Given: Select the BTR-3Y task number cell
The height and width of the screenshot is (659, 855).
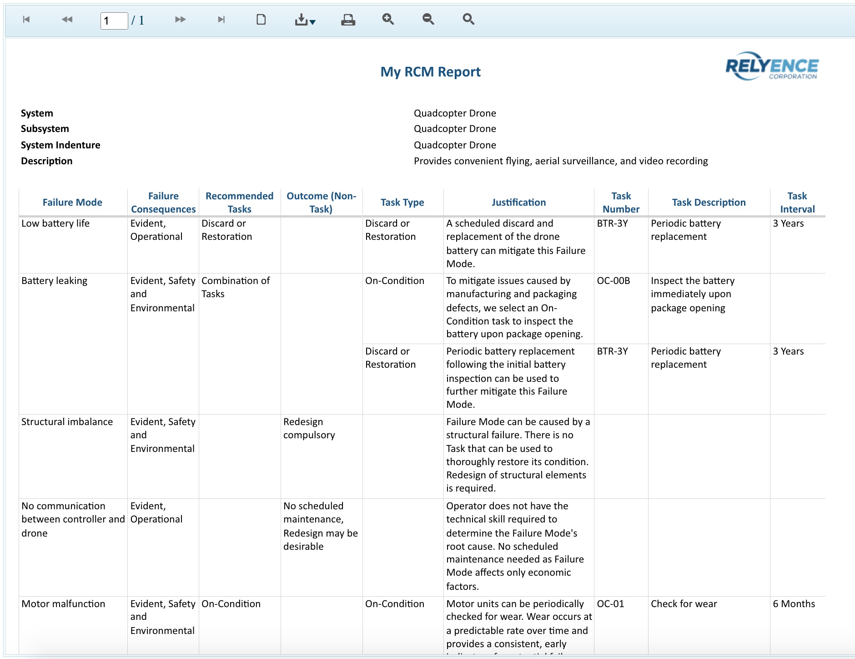Looking at the screenshot, I should pos(612,223).
